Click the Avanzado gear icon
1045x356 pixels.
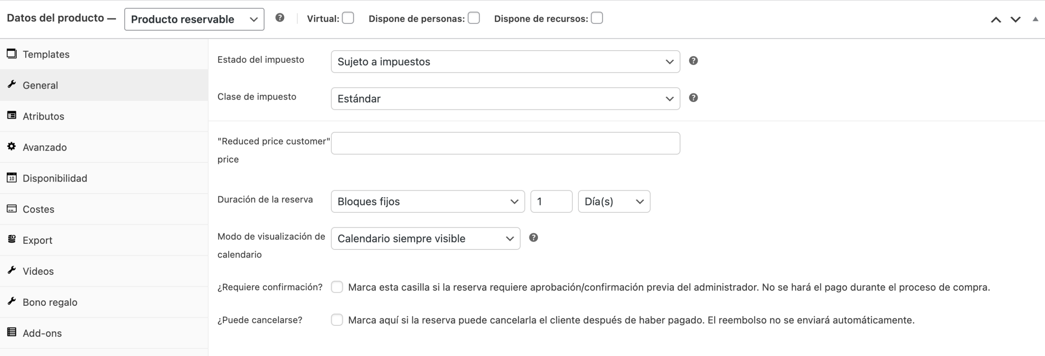click(12, 147)
